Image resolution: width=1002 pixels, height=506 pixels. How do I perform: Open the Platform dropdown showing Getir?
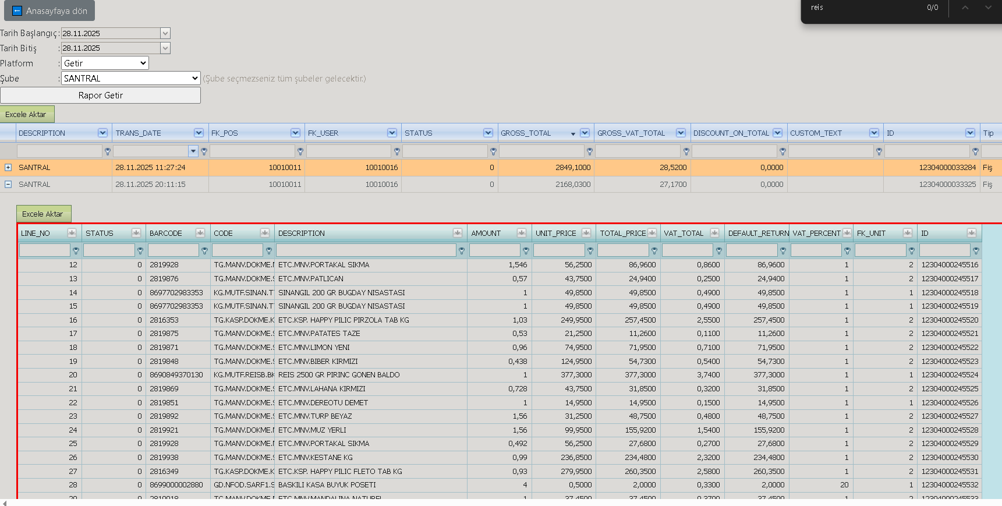coord(105,63)
